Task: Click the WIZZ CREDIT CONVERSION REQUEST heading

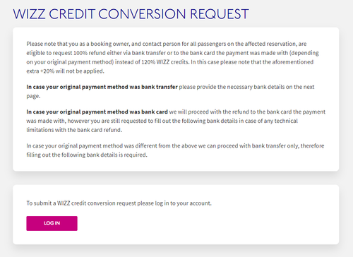Action: coord(131,14)
